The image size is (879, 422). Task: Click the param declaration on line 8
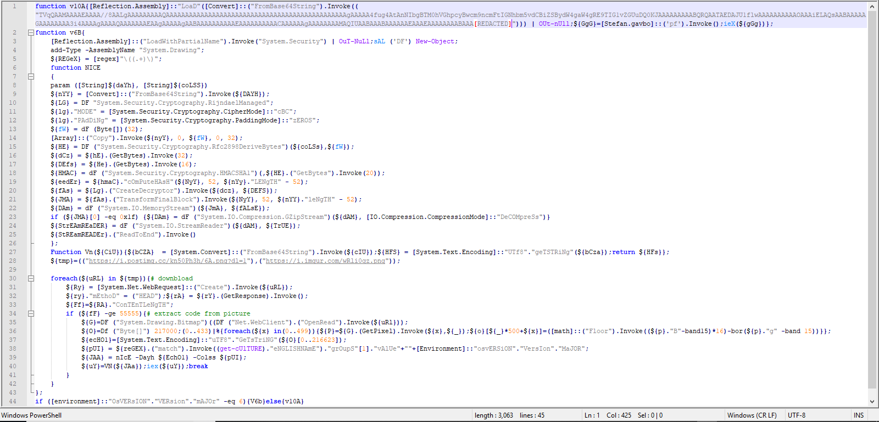(x=129, y=85)
